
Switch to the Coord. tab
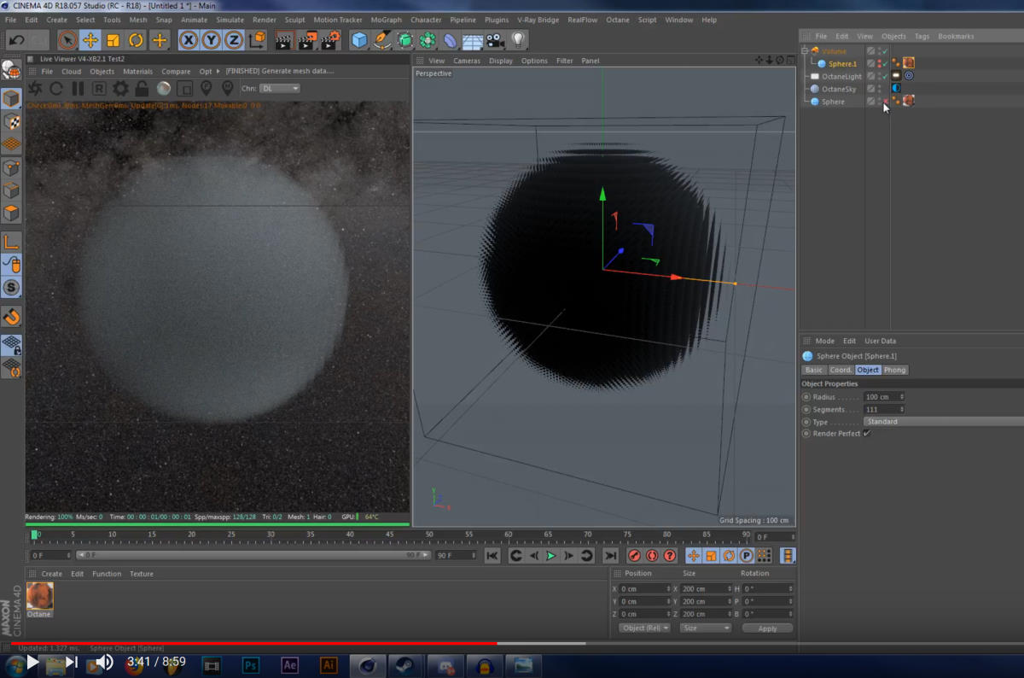click(841, 370)
